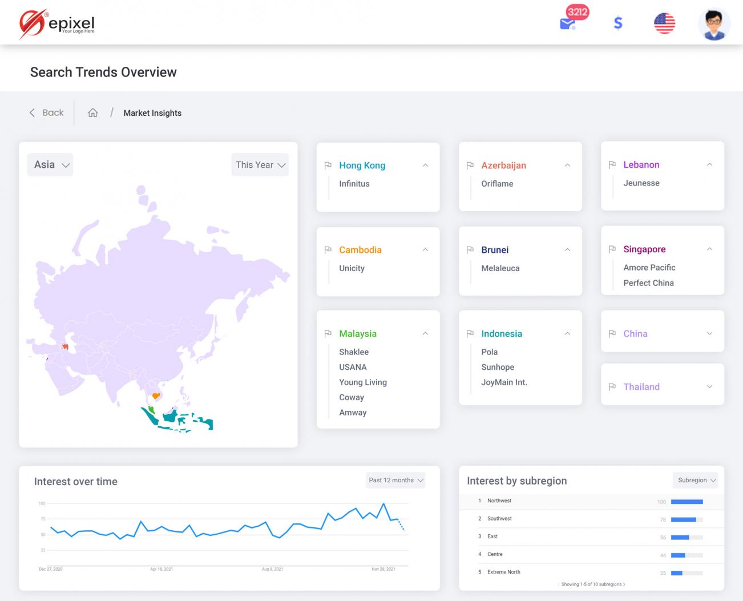Click the flag icon beside Brunei
The image size is (743, 601).
click(470, 250)
